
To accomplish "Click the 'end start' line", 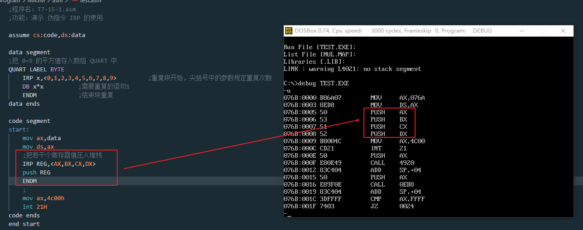I will click(x=24, y=224).
